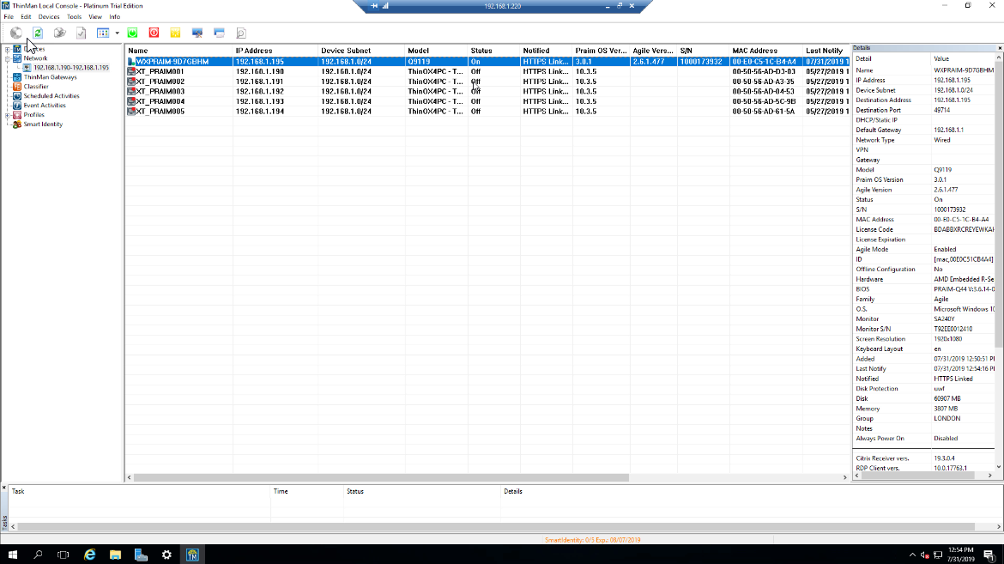Select the XT_PRAIM004 device row

tap(487, 101)
